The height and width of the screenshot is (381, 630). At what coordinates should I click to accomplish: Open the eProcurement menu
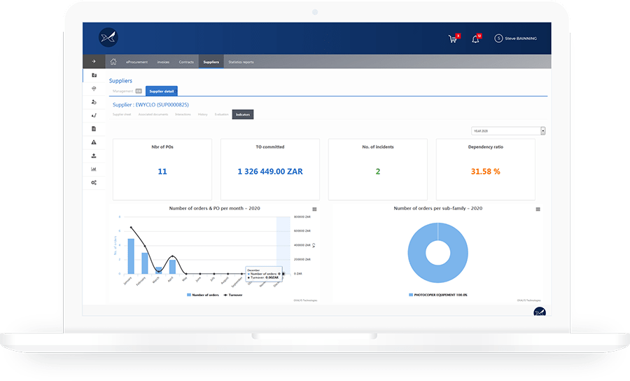pos(137,62)
